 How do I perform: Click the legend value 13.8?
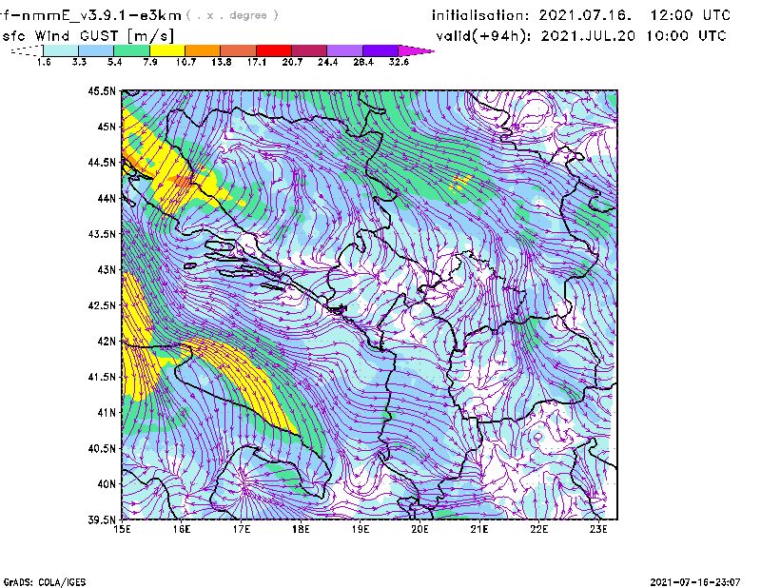point(222,62)
